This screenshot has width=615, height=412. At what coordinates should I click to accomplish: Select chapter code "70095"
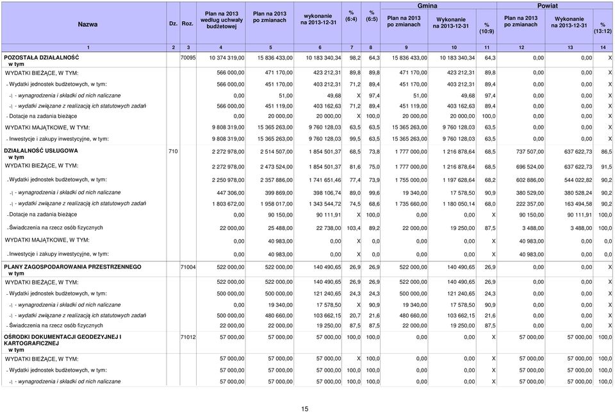coord(188,57)
